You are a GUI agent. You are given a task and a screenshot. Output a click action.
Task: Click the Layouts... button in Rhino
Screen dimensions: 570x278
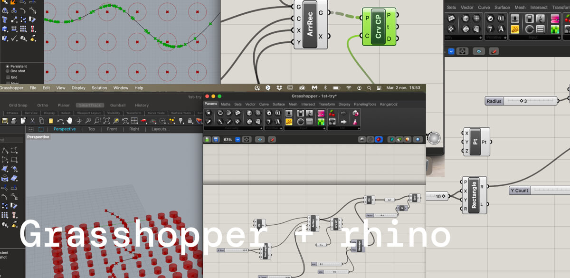(161, 129)
